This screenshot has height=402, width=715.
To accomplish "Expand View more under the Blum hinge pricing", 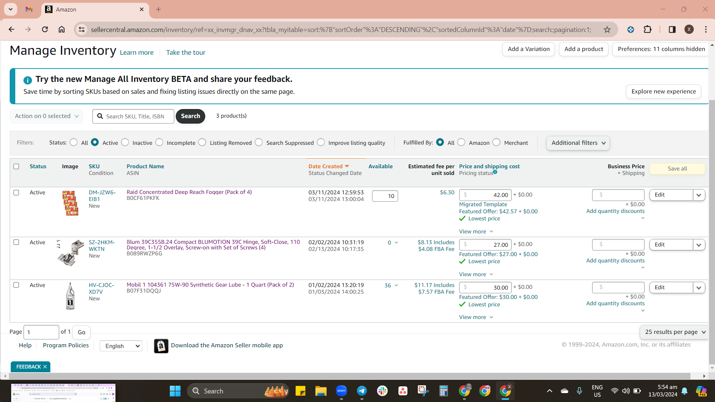I will pyautogui.click(x=476, y=274).
